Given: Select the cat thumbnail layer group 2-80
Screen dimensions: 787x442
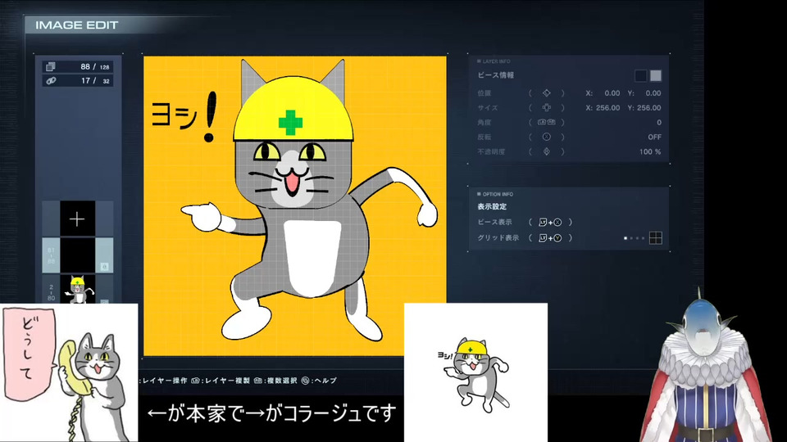Looking at the screenshot, I should pos(77,289).
